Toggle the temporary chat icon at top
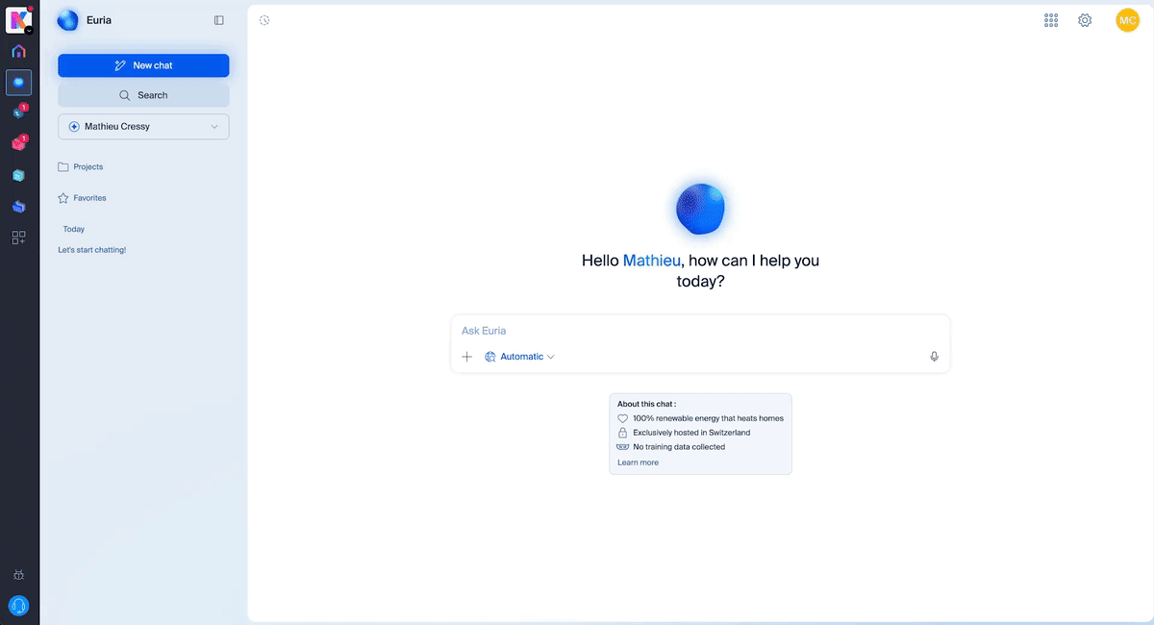 click(264, 20)
